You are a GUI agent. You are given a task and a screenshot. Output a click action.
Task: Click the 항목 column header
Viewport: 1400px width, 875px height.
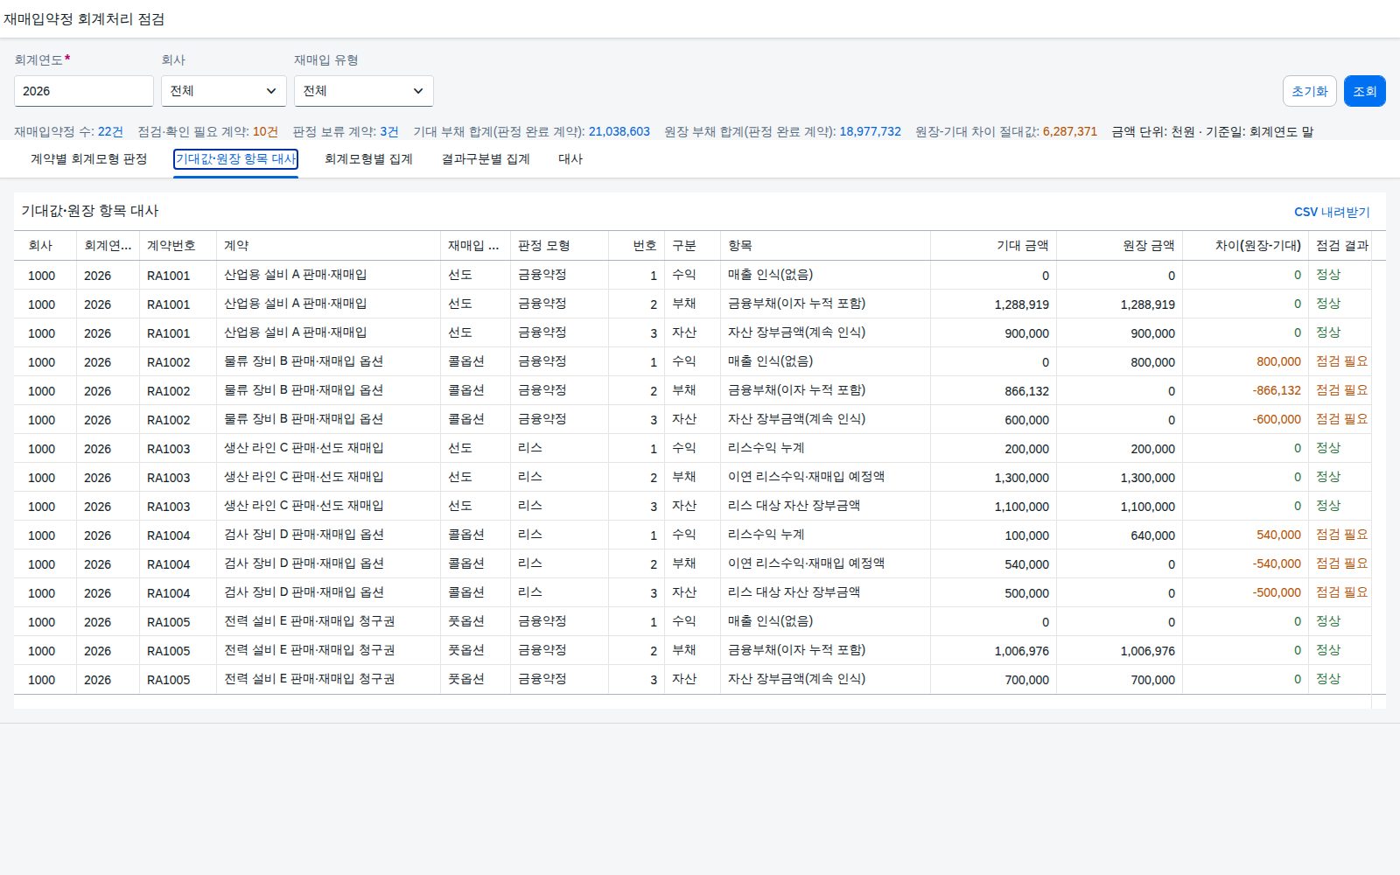(826, 246)
